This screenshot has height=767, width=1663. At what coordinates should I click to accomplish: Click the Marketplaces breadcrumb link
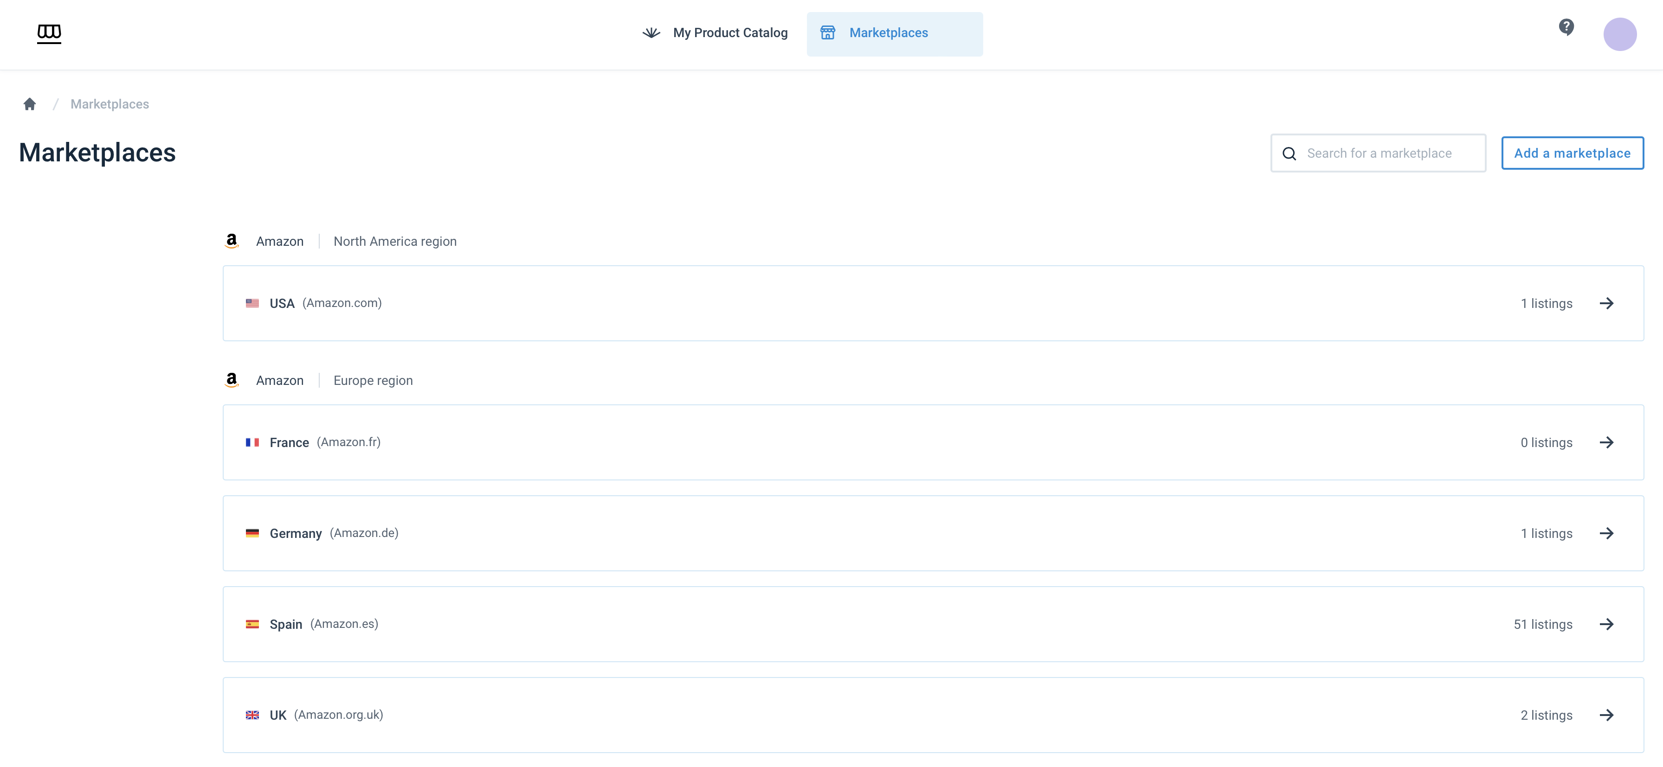[x=110, y=104]
